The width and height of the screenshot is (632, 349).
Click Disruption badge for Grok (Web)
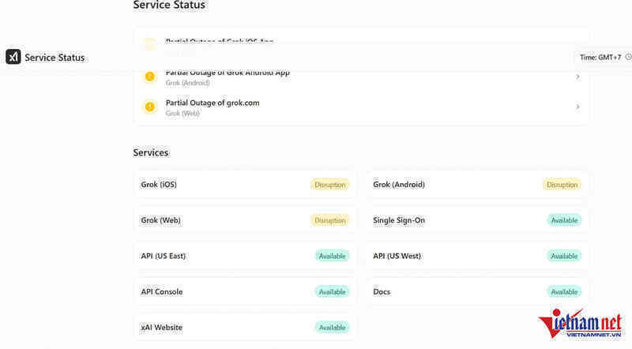pyautogui.click(x=329, y=220)
